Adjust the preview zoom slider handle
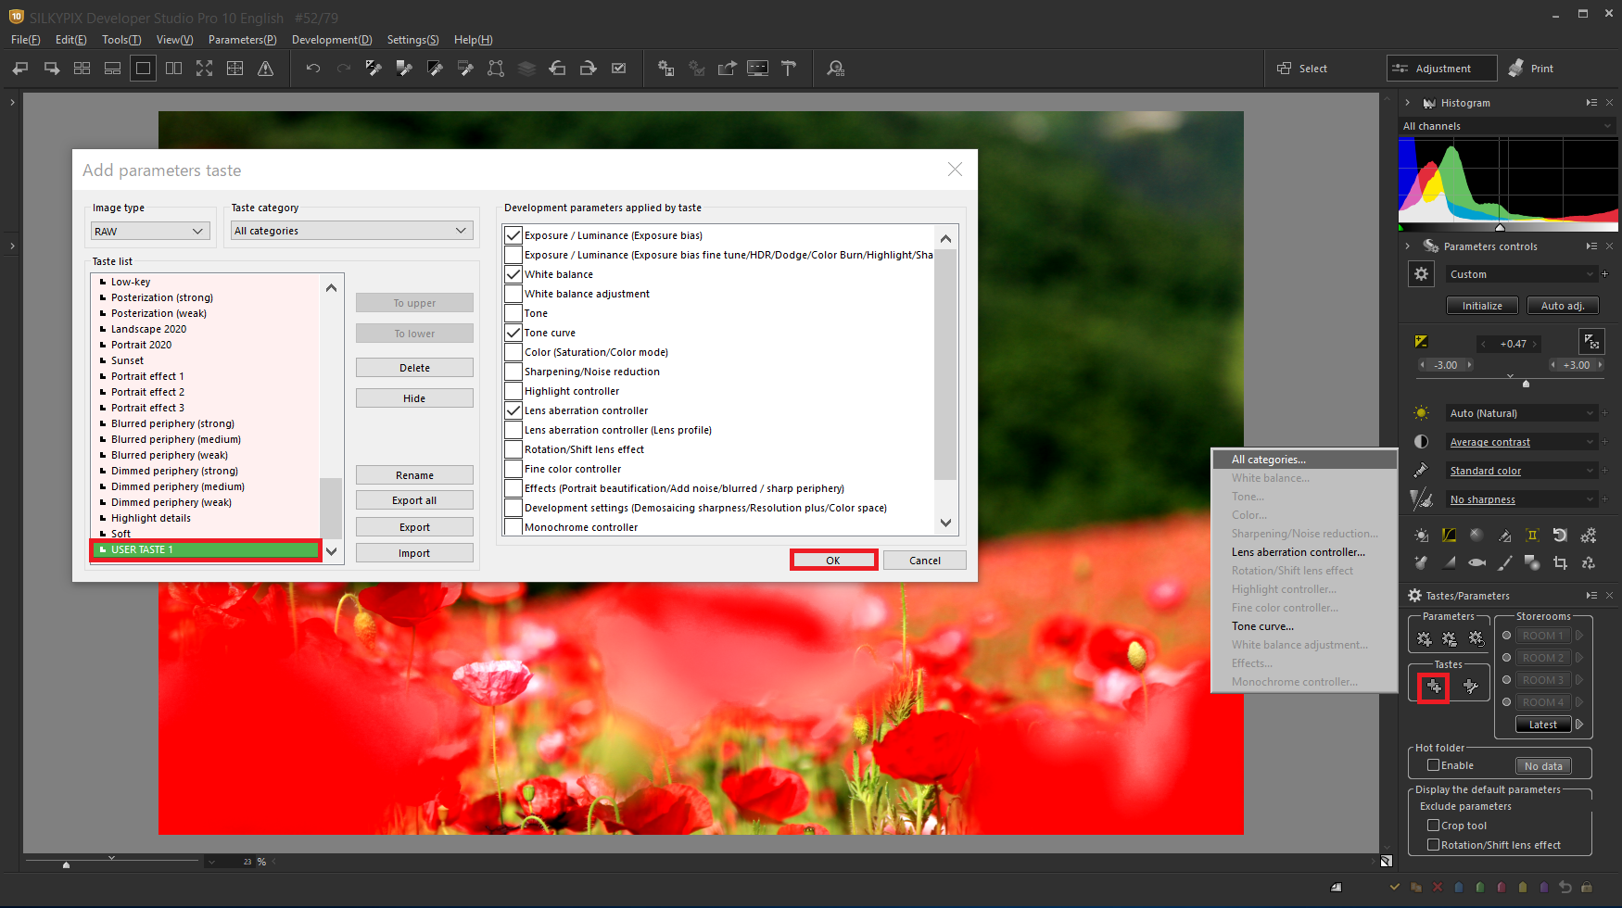Image resolution: width=1622 pixels, height=908 pixels. [x=66, y=864]
